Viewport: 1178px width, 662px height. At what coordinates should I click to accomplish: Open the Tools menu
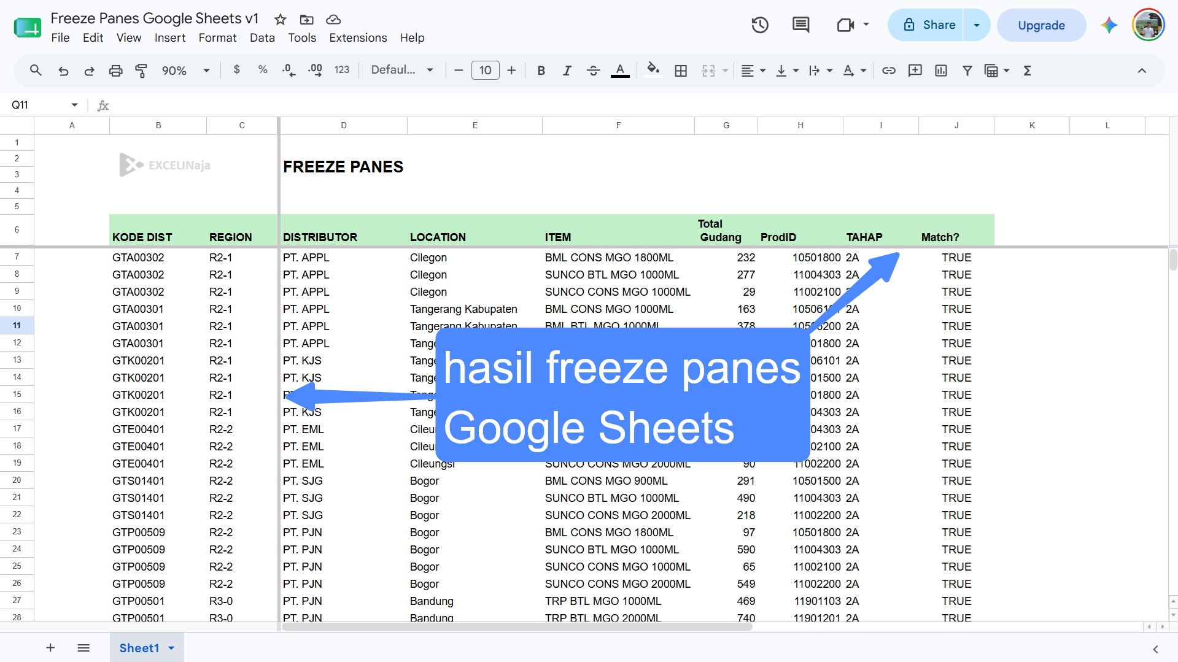tap(302, 37)
